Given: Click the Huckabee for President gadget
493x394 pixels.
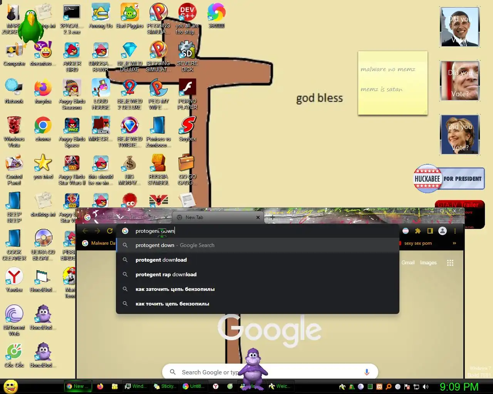Looking at the screenshot, I should pyautogui.click(x=449, y=179).
